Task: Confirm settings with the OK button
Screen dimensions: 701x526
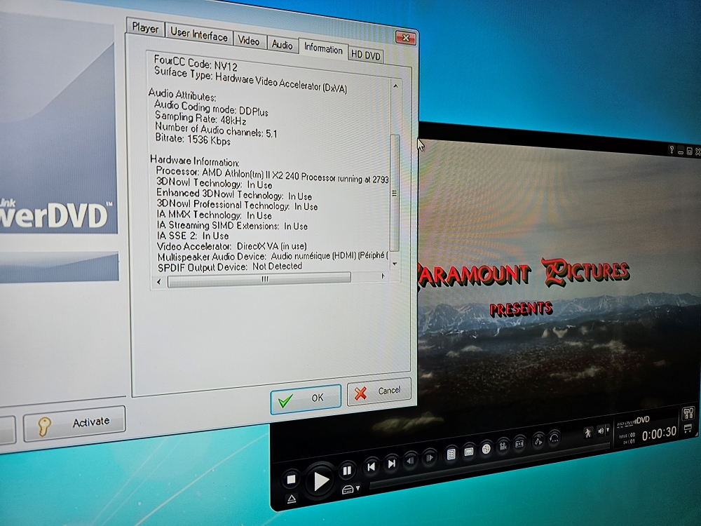Action: (x=306, y=398)
